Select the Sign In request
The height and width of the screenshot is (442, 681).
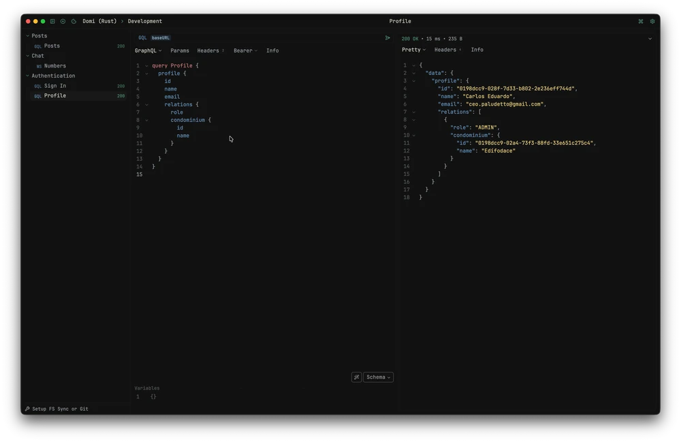78,86
